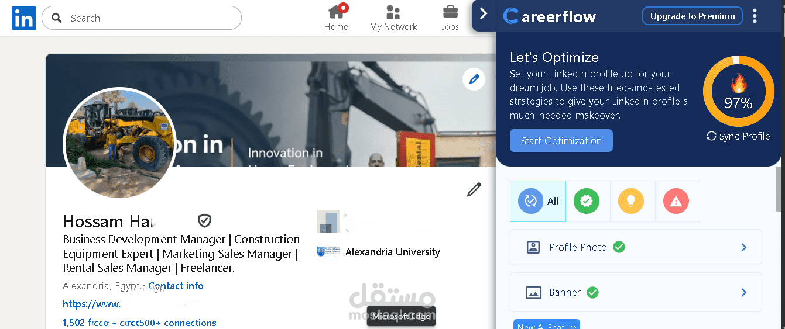Click the current company logo thumbnail
Image resolution: width=785 pixels, height=329 pixels.
click(328, 221)
